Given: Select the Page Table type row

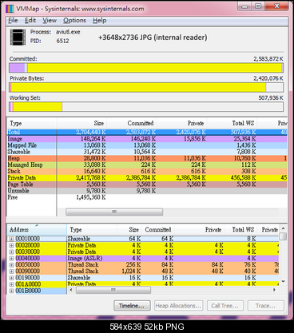Looking at the screenshot, I should tap(147, 184).
